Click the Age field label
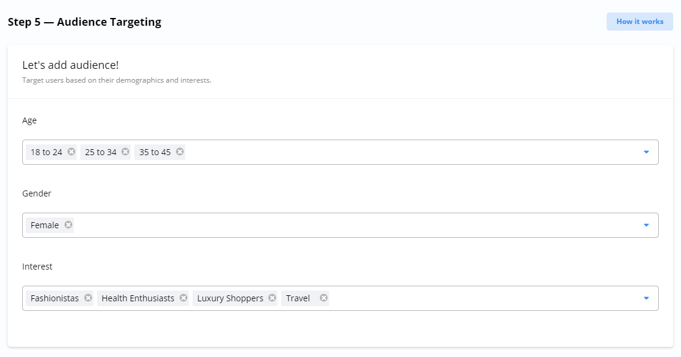Image resolution: width=681 pixels, height=357 pixels. 29,120
